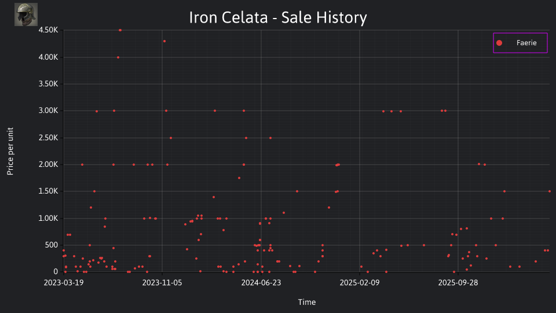
Task: Click the 1.75K data point before 2024-06-23
Action: (x=239, y=178)
